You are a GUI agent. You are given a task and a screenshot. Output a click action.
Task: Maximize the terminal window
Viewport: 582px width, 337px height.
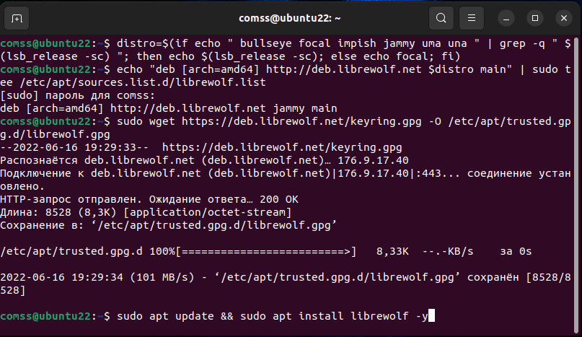(x=535, y=17)
